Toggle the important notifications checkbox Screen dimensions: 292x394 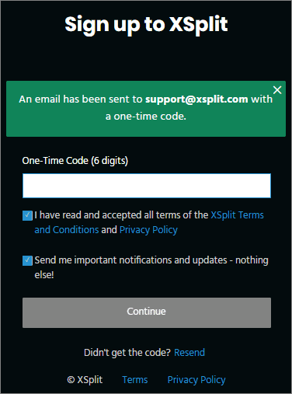tap(27, 260)
